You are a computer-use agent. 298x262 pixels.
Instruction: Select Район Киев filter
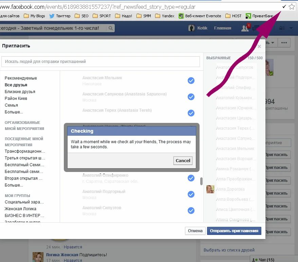[x=16, y=99]
